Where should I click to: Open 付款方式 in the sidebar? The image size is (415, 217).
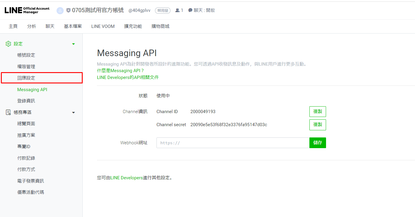26,170
